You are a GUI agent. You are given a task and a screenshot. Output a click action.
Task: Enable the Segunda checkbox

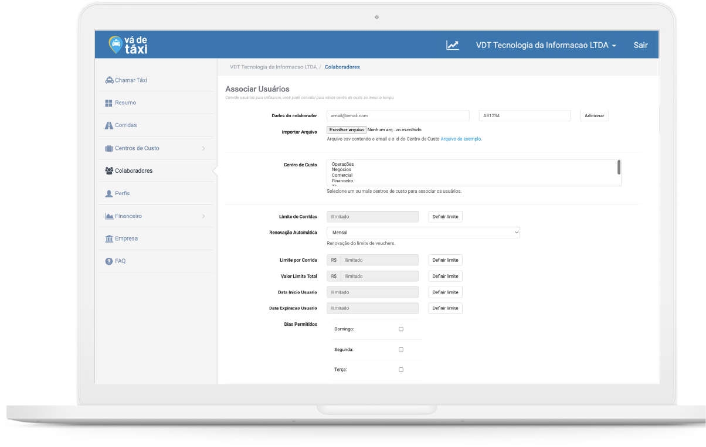tap(401, 350)
